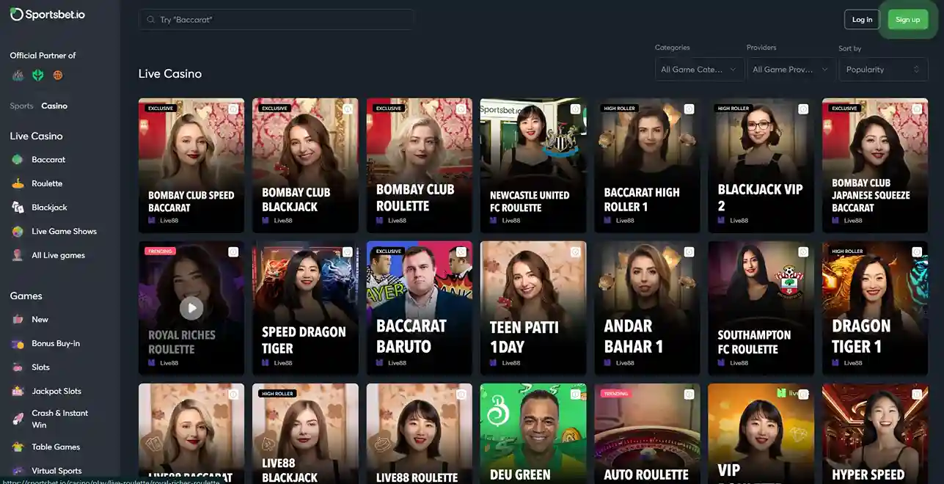
Task: Click the Roulette wheel sidebar icon
Action: (18, 184)
